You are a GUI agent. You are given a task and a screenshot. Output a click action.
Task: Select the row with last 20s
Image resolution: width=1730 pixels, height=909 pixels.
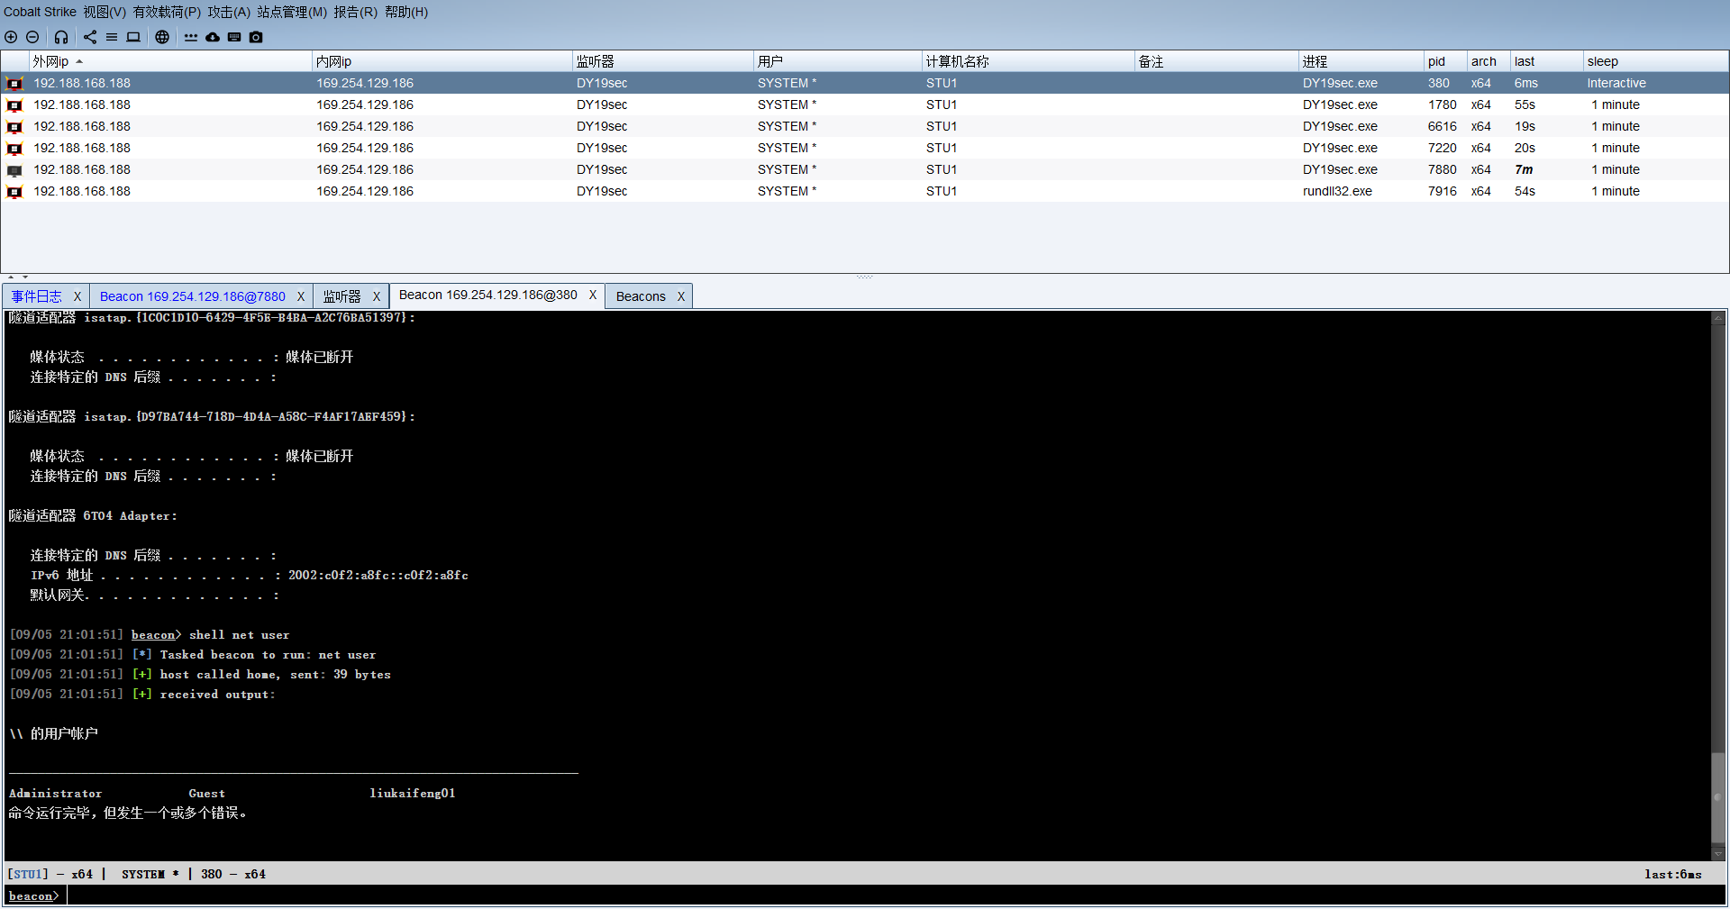(865, 149)
